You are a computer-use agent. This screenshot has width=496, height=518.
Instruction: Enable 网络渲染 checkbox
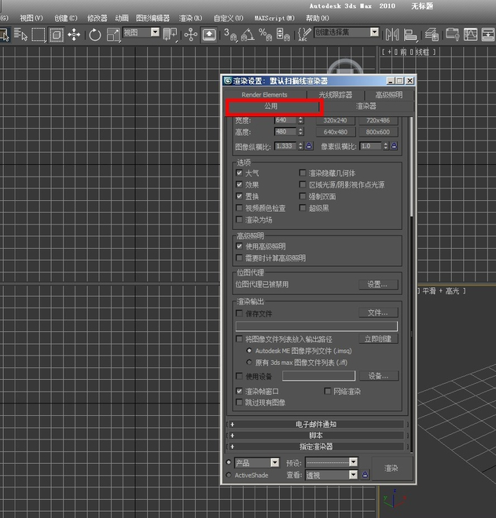point(328,391)
